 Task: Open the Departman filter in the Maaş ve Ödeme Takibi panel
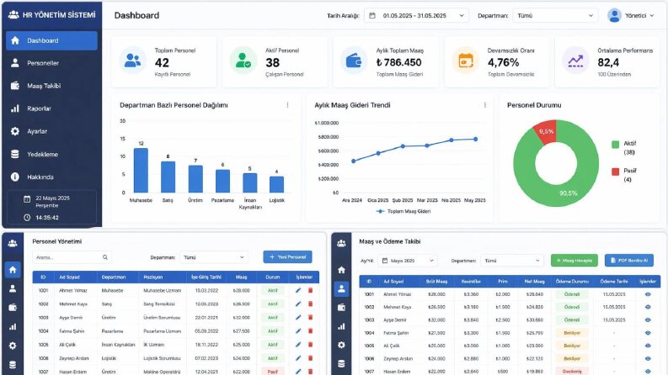(x=512, y=261)
